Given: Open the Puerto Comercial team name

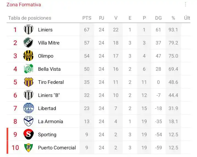Looking at the screenshot, I should point(57,148).
